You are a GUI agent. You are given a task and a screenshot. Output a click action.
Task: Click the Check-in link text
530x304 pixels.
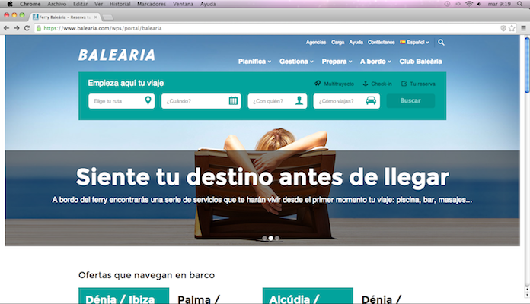click(x=382, y=84)
